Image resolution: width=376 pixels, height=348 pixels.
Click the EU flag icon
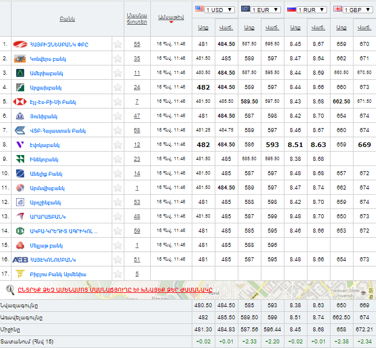coord(245,9)
